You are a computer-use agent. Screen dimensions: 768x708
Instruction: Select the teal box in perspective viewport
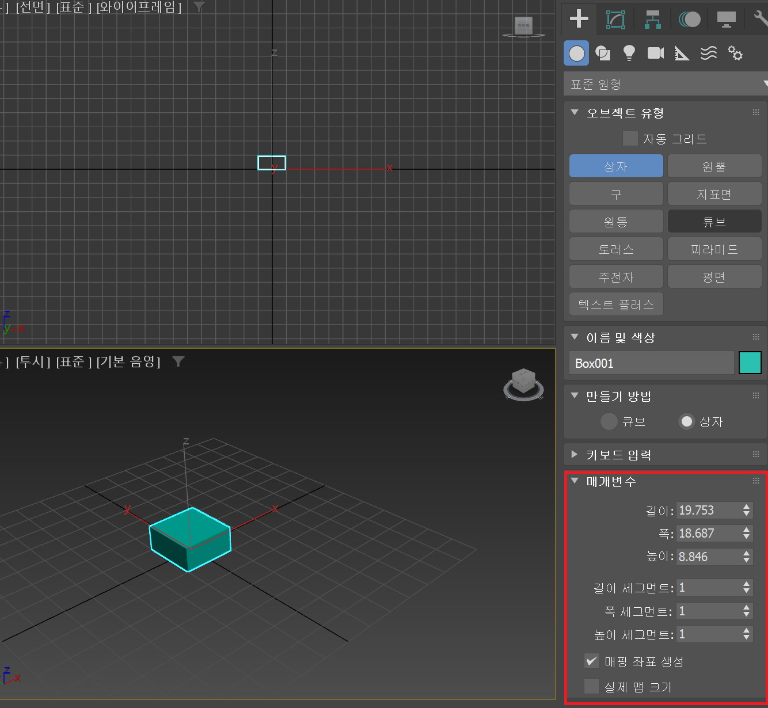coord(191,539)
